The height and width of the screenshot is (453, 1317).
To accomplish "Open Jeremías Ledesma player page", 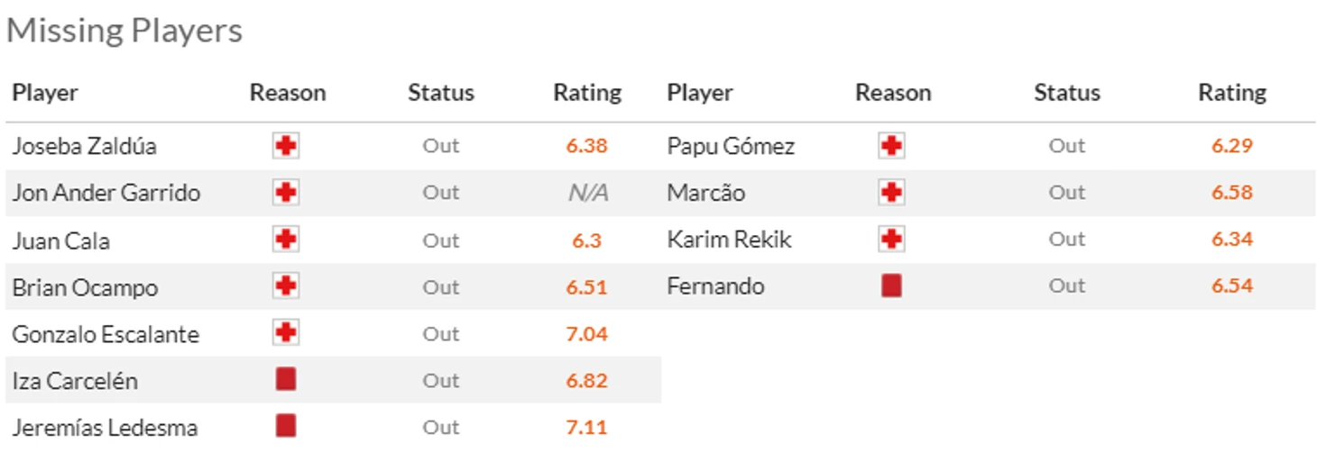I will tap(105, 428).
